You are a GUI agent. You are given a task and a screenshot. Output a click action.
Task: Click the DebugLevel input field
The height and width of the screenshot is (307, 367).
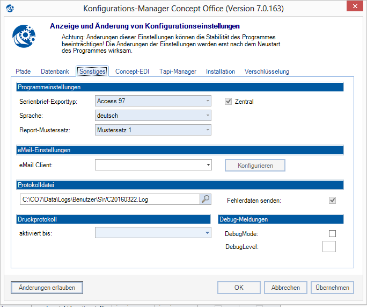pyautogui.click(x=328, y=246)
